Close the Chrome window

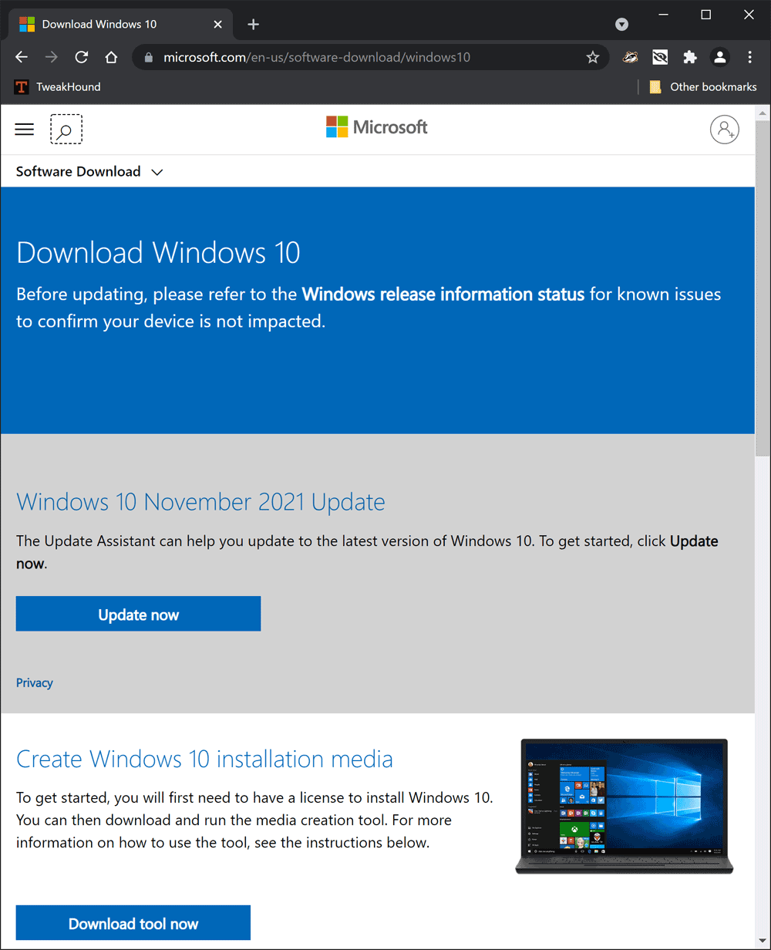(749, 14)
